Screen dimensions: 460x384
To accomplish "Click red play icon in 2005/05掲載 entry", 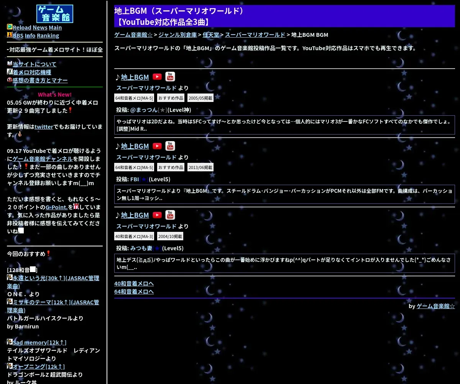I will (x=157, y=77).
